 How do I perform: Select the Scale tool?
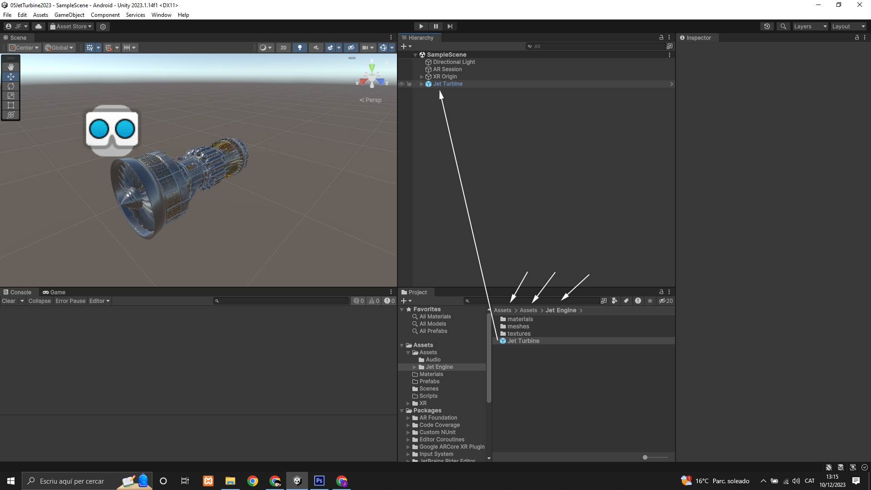pyautogui.click(x=11, y=96)
